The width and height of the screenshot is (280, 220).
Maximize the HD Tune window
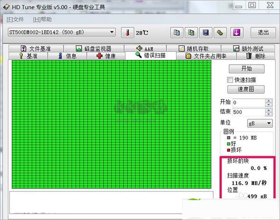[252, 5]
